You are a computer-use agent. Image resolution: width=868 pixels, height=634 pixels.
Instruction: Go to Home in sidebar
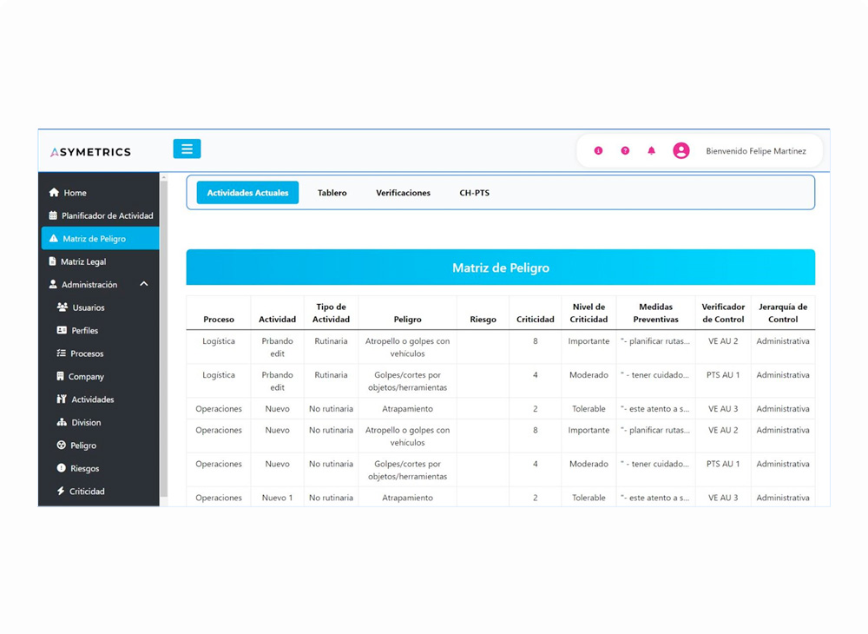(75, 193)
